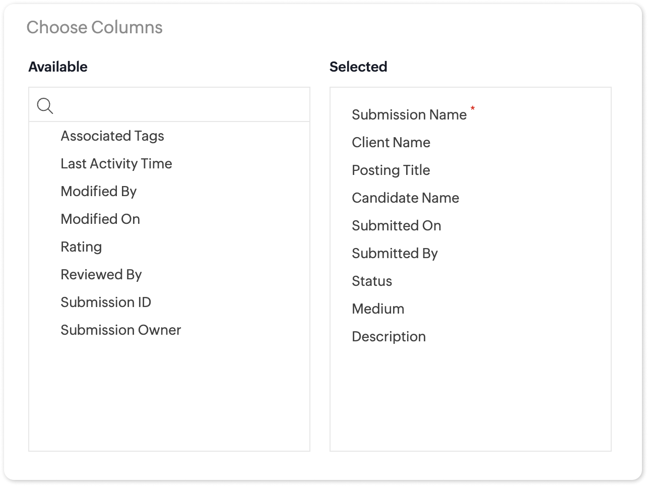Select Submission Name in Selected list
Image resolution: width=648 pixels, height=486 pixels.
(x=409, y=115)
